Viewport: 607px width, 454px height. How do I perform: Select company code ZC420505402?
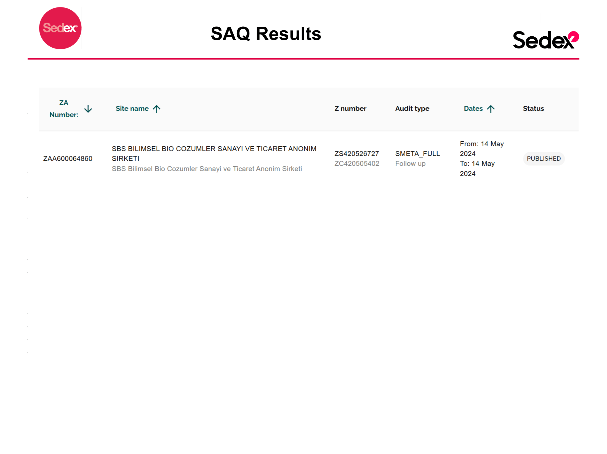tap(357, 164)
